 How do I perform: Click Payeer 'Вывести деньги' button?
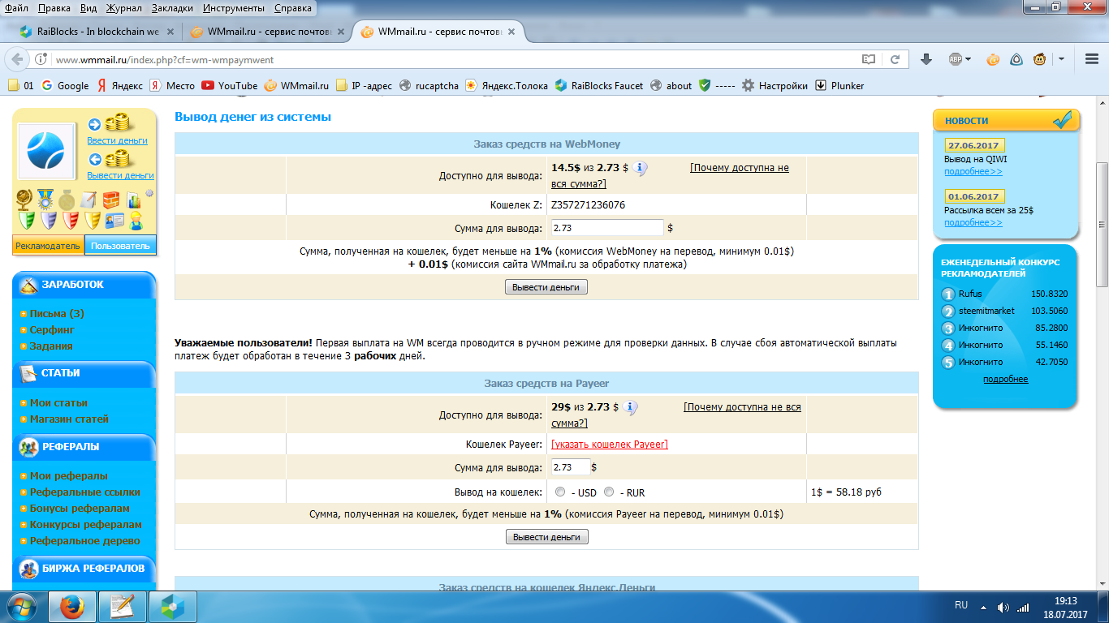point(546,537)
